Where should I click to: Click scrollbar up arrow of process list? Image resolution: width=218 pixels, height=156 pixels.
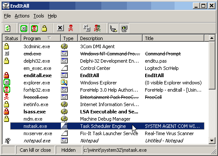(212, 38)
